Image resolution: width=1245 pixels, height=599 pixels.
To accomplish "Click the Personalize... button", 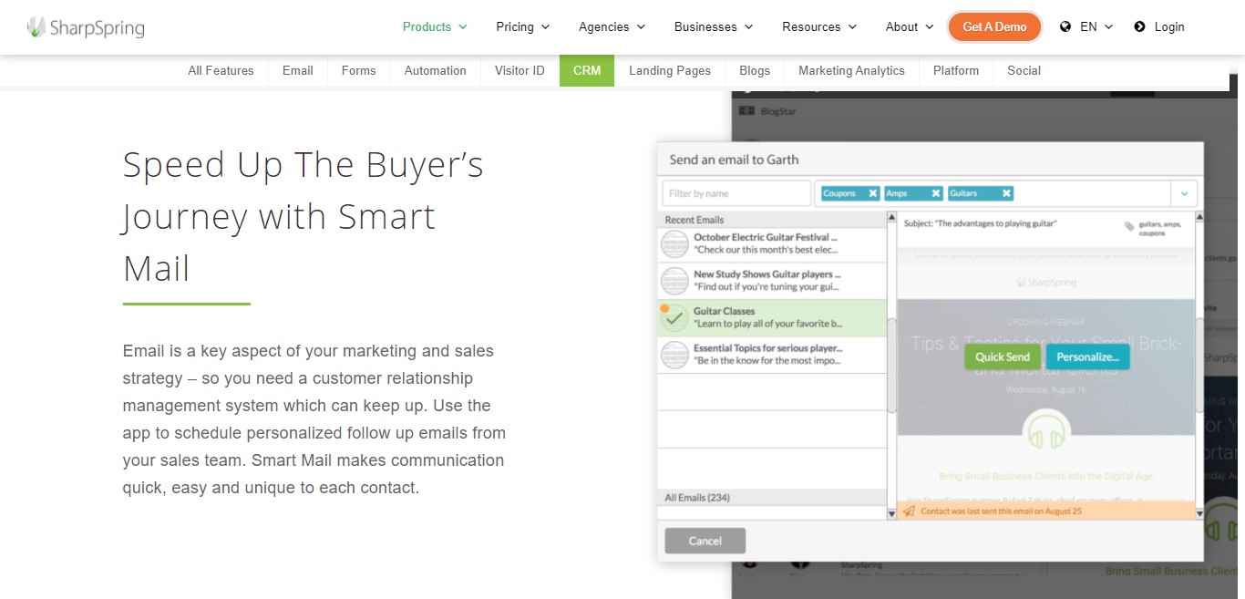I will click(1087, 356).
